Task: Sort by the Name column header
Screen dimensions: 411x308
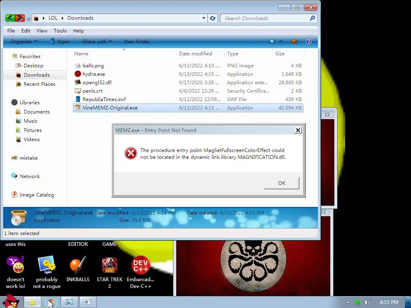Action: click(x=124, y=53)
